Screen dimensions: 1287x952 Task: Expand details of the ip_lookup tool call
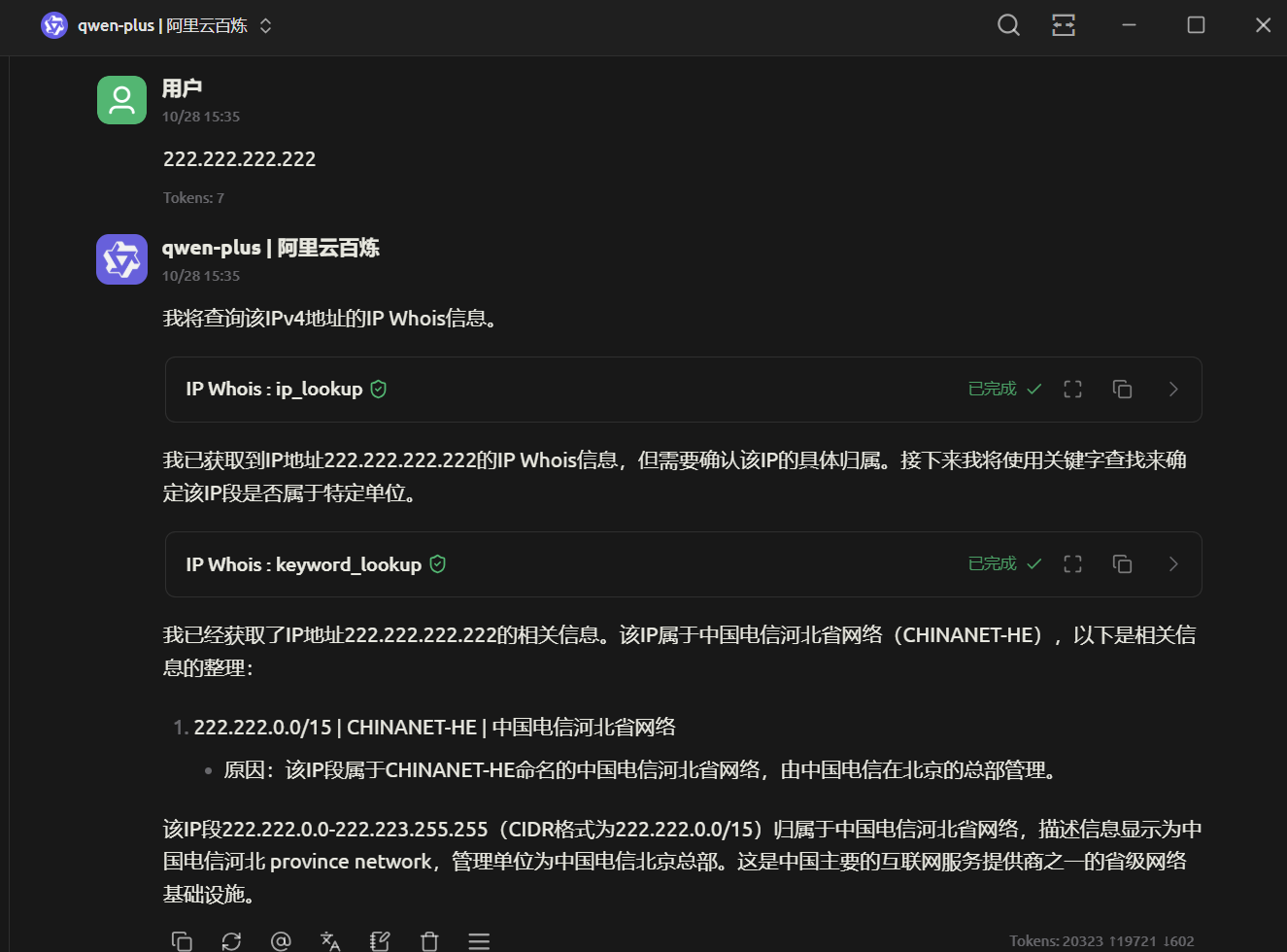(1172, 389)
